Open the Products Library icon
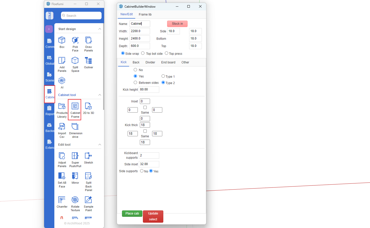Screen dimensions: 370x228 [x=62, y=106]
